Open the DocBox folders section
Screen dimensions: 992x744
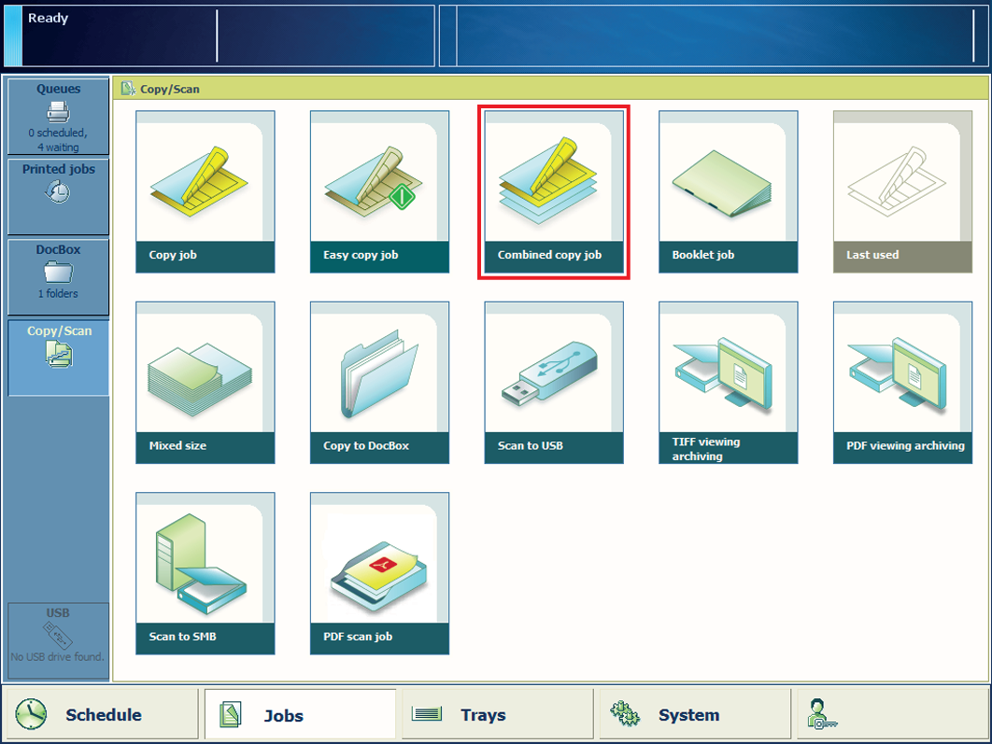tap(58, 276)
